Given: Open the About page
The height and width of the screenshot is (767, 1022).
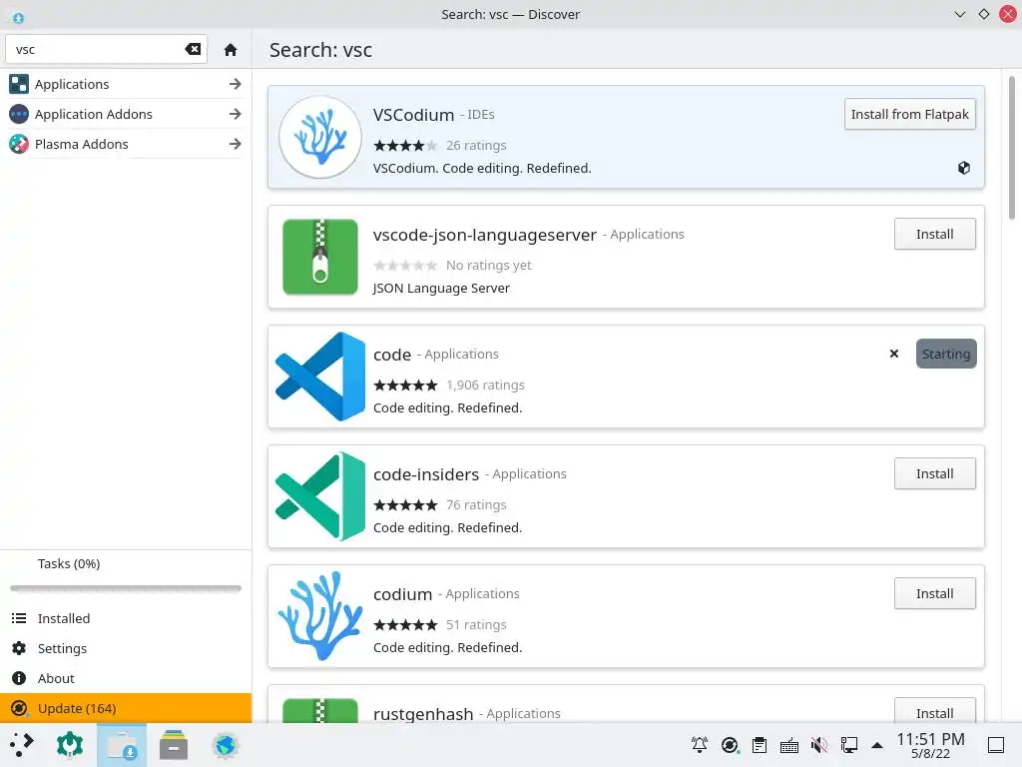Looking at the screenshot, I should pos(126,678).
